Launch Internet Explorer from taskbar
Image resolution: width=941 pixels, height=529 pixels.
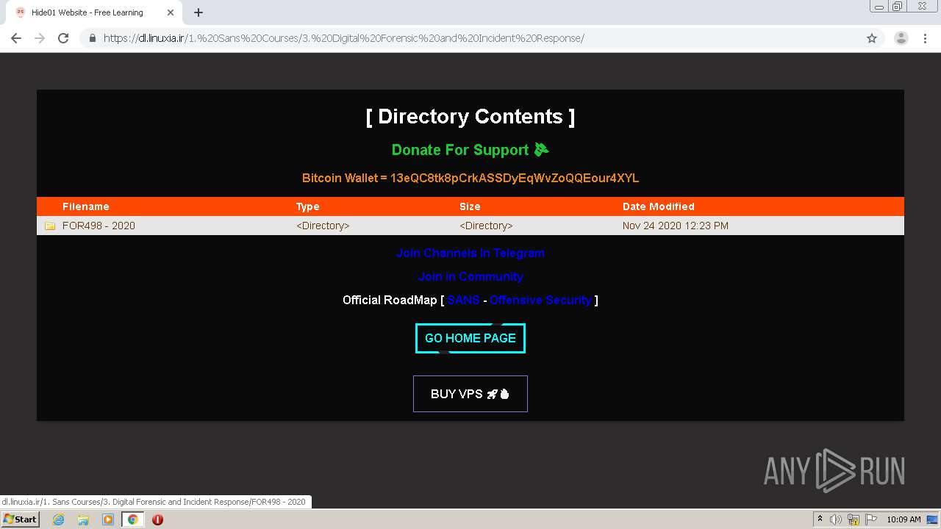[x=59, y=519]
